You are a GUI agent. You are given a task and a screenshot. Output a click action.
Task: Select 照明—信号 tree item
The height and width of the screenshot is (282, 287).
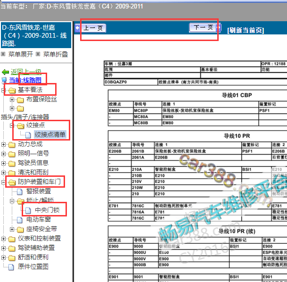click(33, 153)
